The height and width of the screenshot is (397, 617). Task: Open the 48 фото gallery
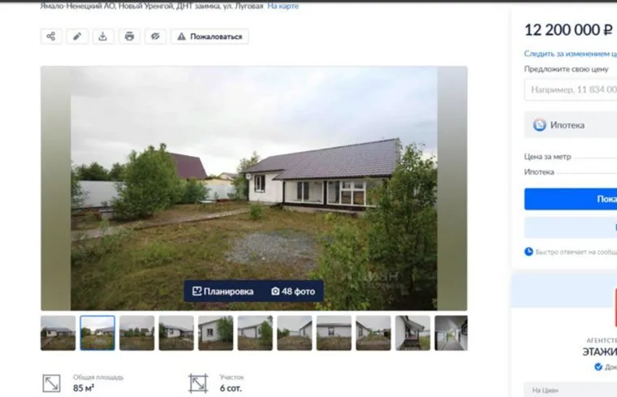point(293,291)
